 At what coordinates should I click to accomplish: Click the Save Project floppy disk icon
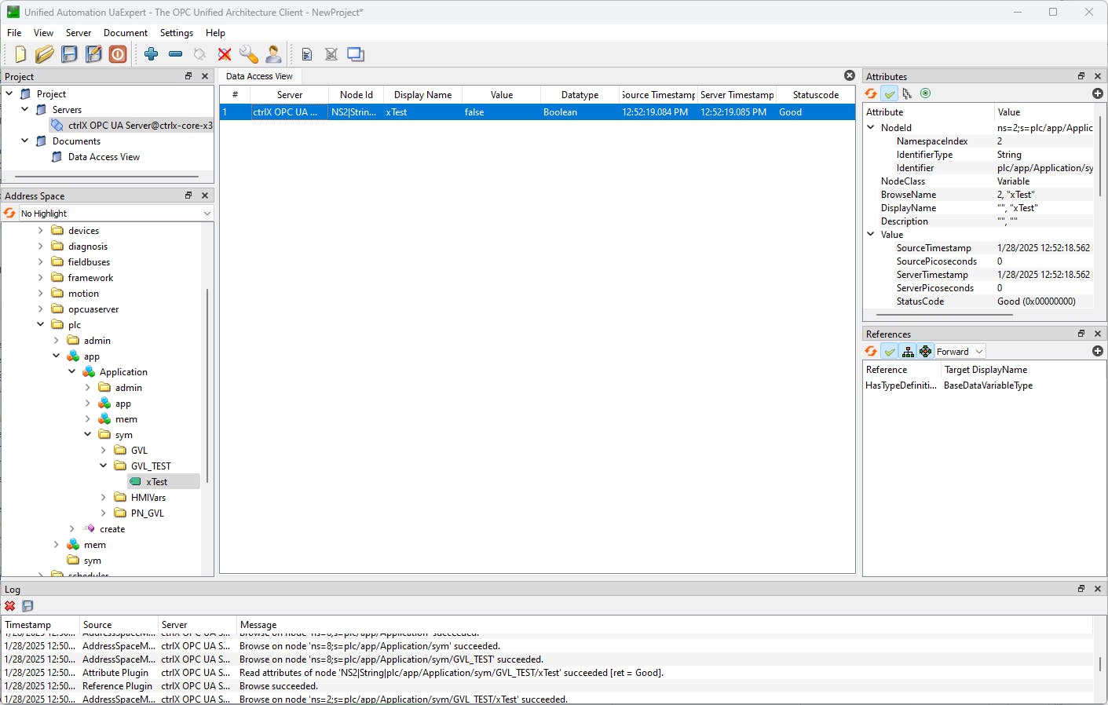[70, 54]
